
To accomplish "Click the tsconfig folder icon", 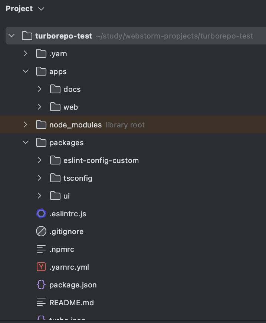I will pos(55,178).
